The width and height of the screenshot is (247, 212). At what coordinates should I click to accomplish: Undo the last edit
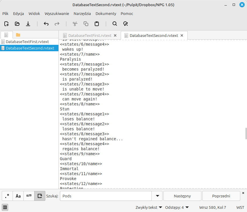[46, 24]
